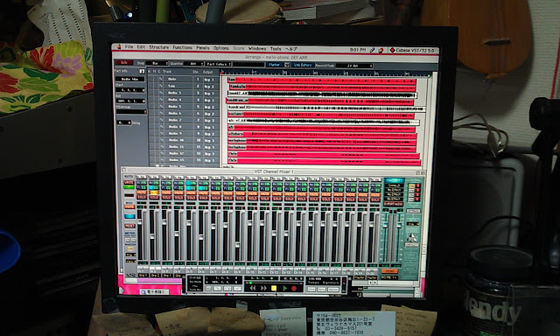The width and height of the screenshot is (560, 336).
Task: Open the Structure menu
Action: (159, 47)
